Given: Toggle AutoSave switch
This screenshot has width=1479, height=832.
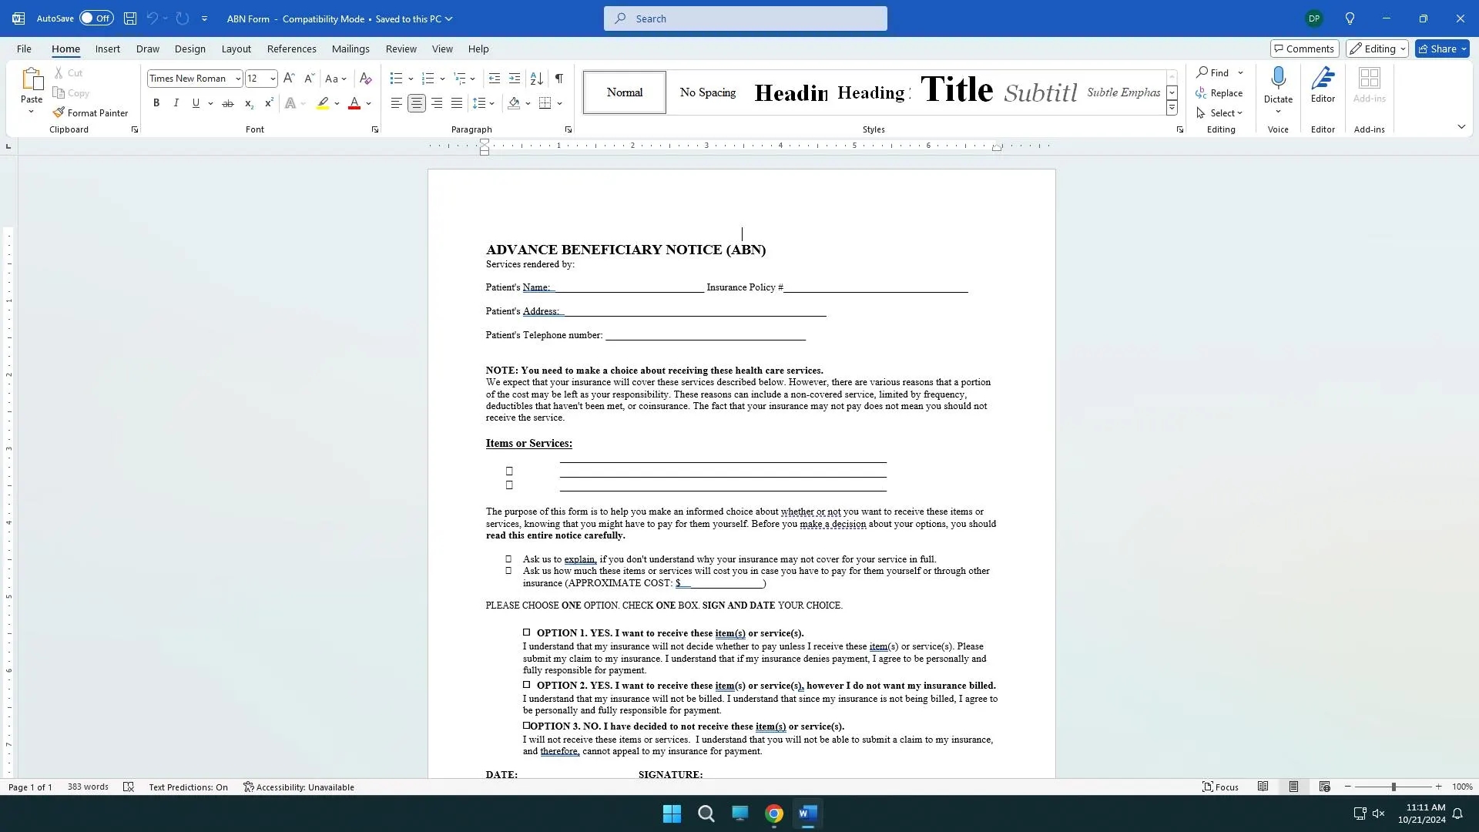Looking at the screenshot, I should coord(96,18).
